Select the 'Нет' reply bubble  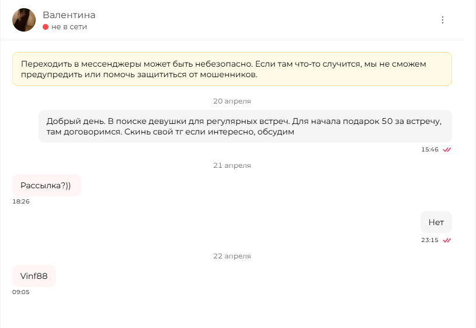[436, 222]
